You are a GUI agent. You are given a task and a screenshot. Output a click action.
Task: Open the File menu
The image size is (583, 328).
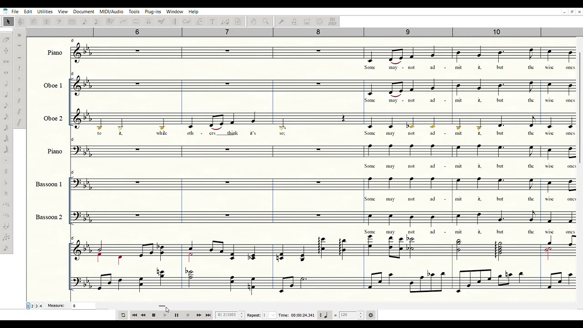click(x=15, y=11)
